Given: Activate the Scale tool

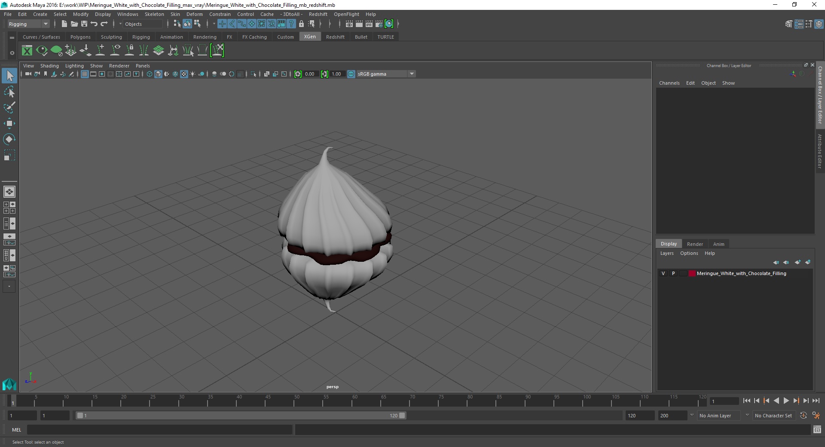Looking at the screenshot, I should tap(9, 155).
